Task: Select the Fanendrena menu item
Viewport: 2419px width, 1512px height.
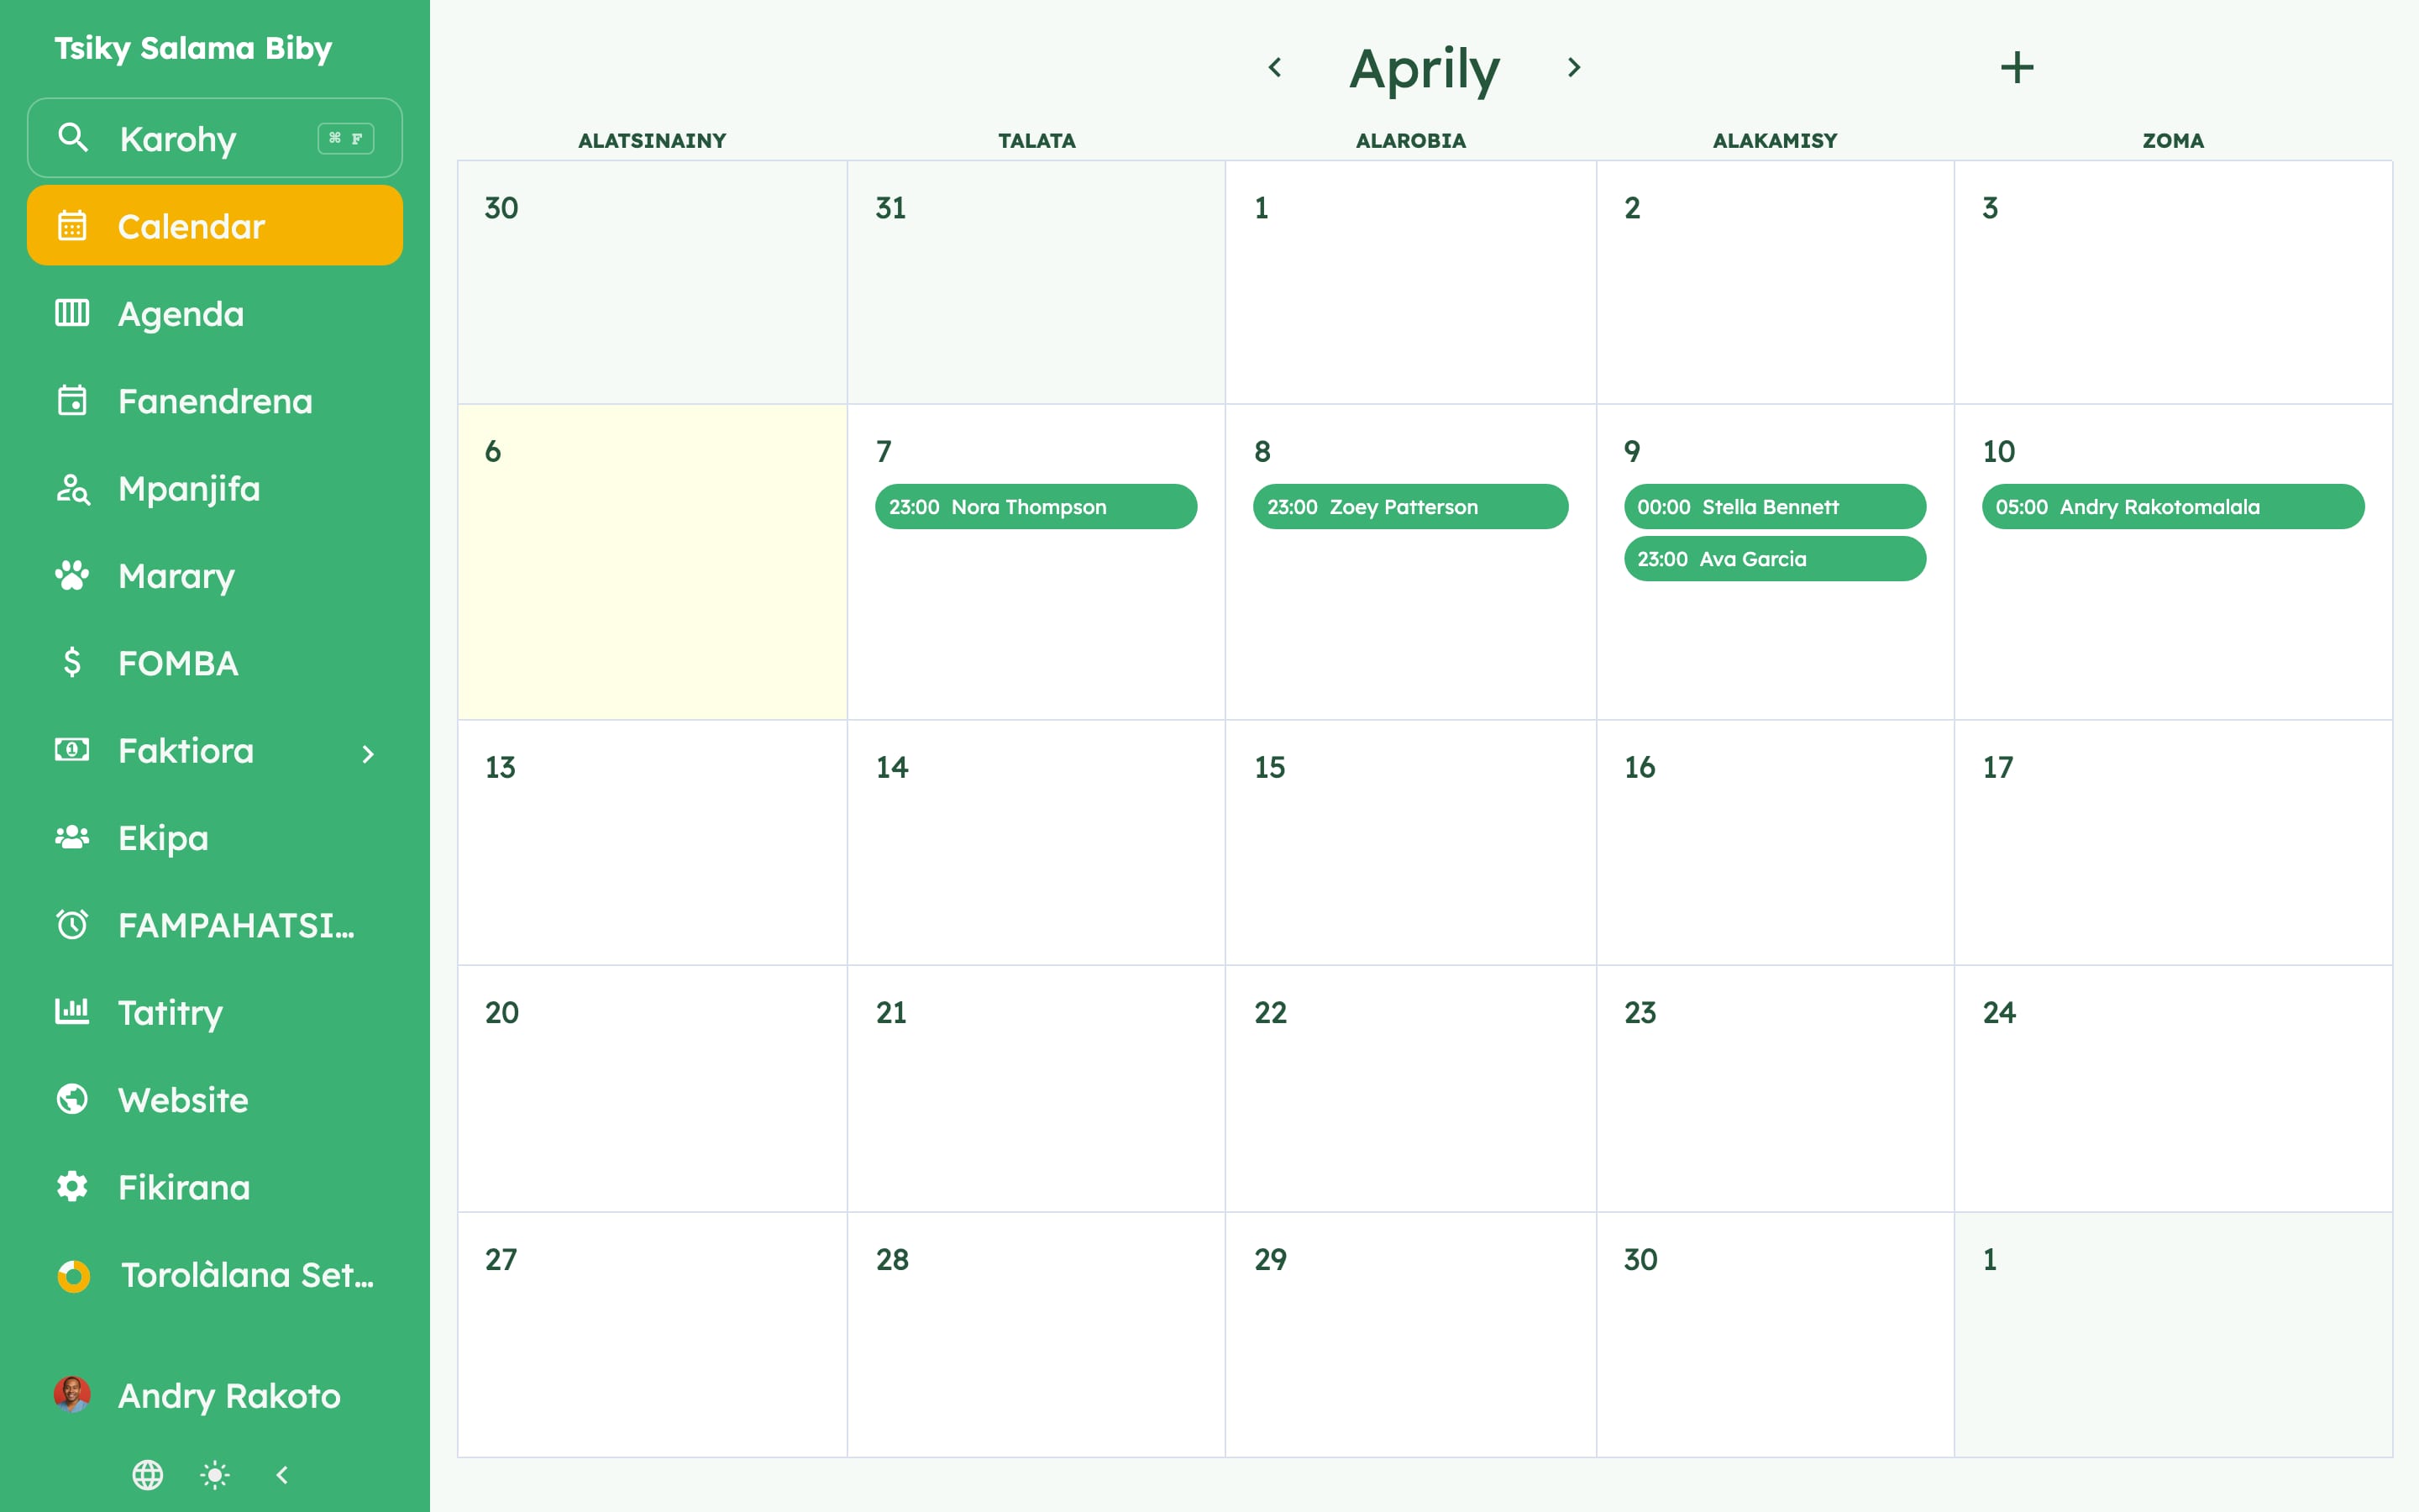Action: tap(215, 401)
